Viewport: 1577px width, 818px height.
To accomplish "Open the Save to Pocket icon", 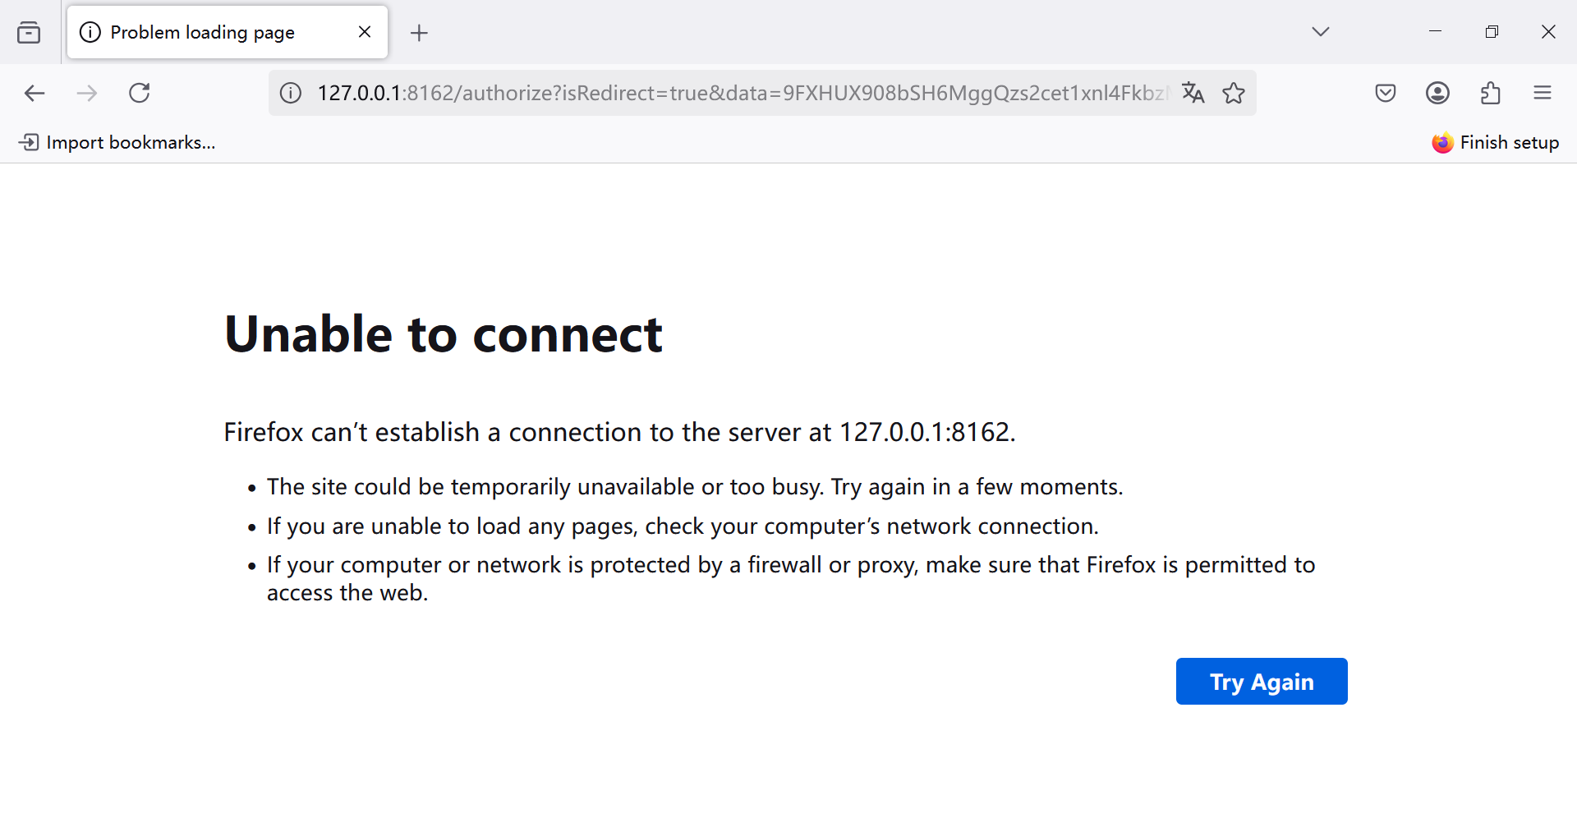I will pos(1385,93).
